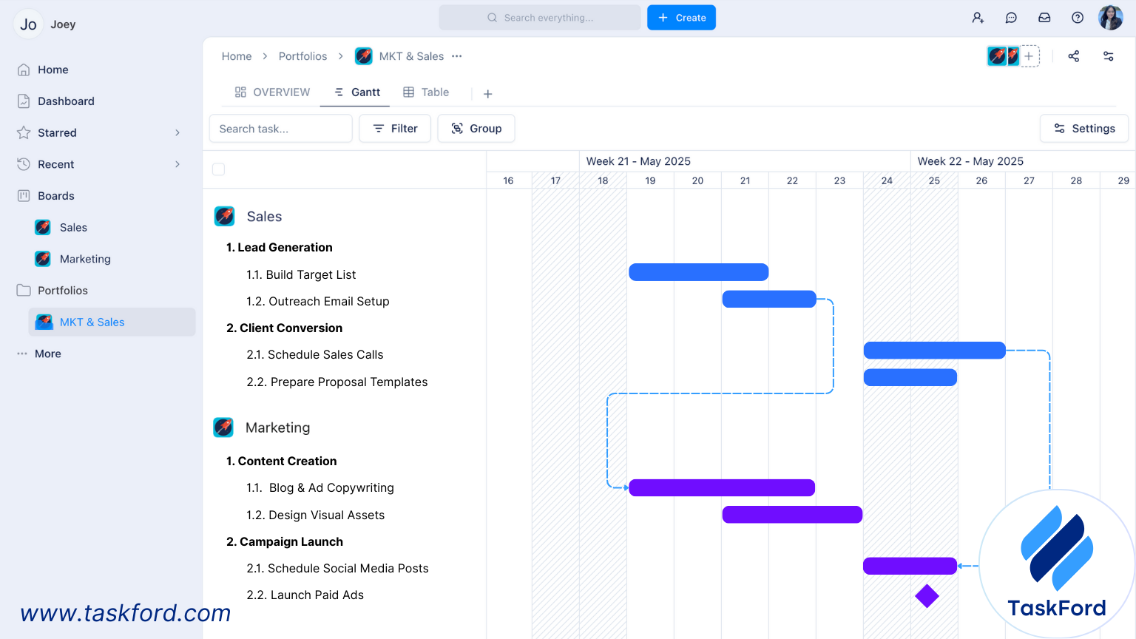Open the view configuration sliders icon

(1109, 55)
